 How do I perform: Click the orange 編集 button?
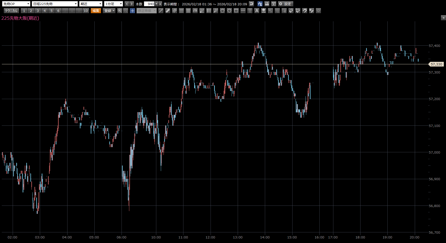pos(96,11)
